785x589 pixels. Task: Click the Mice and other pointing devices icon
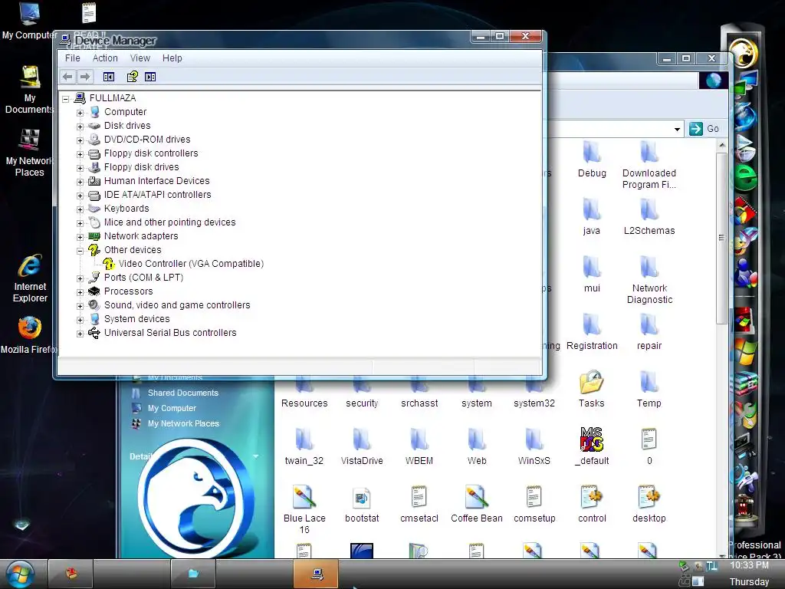tap(94, 222)
